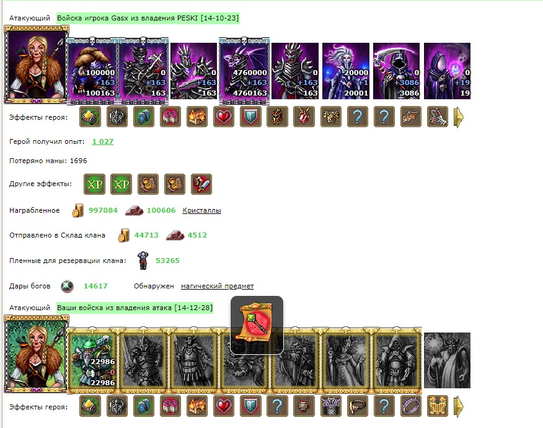Click the fist with sword effect icon
543x428 pixels.
pos(201,184)
